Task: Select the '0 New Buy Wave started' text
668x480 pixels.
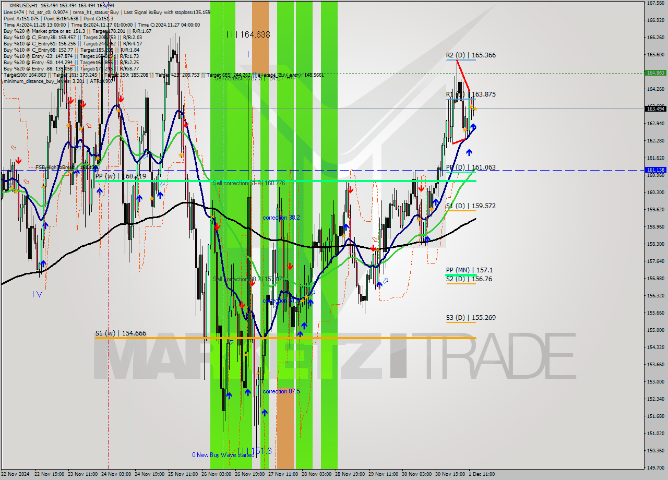Action: (223, 455)
